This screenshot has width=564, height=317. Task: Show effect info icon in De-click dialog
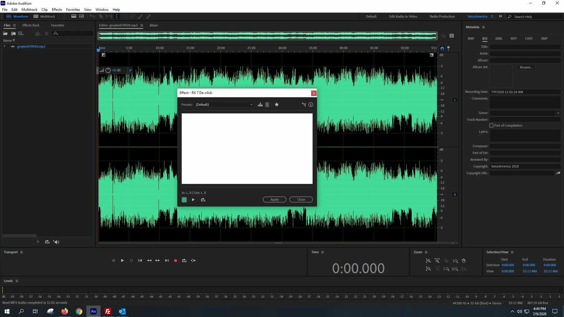coord(311,105)
